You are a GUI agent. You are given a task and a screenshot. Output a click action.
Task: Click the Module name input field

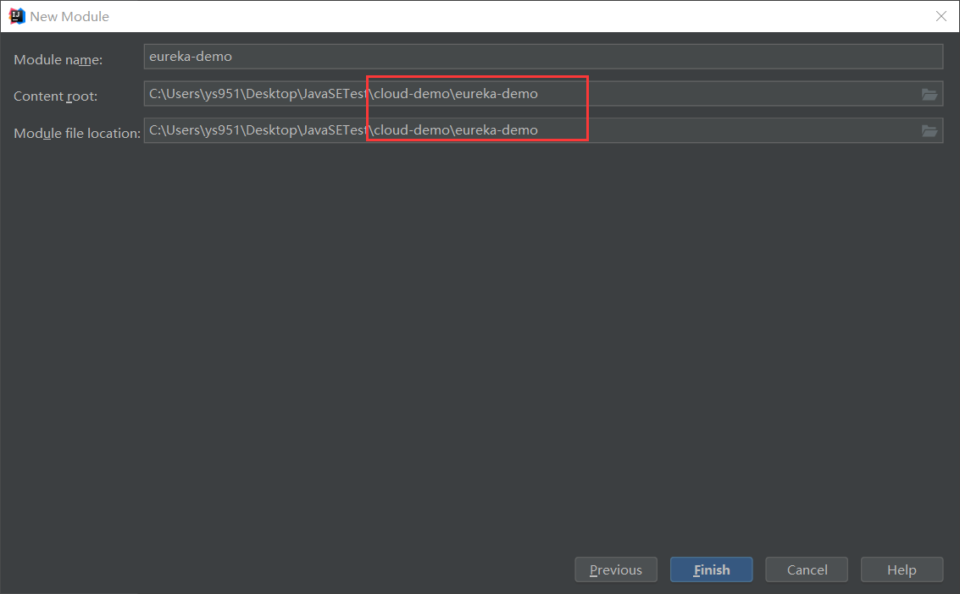543,56
